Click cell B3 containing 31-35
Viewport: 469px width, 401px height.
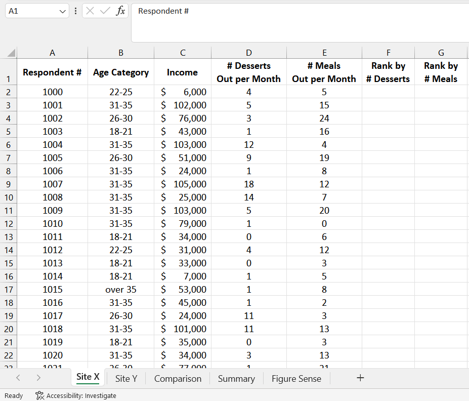coord(120,105)
